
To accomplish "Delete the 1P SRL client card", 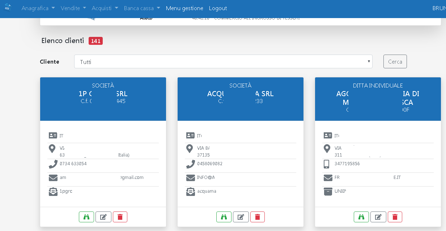I will tap(120, 217).
